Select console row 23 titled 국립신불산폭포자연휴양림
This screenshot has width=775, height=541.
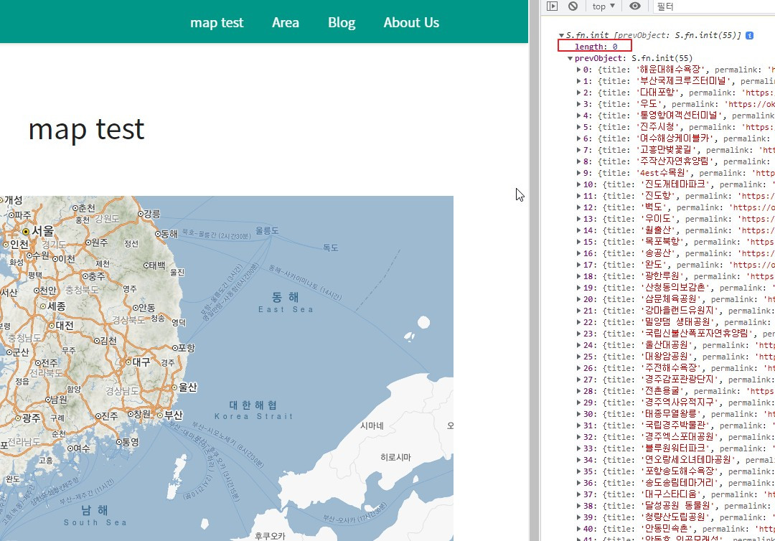(x=675, y=334)
